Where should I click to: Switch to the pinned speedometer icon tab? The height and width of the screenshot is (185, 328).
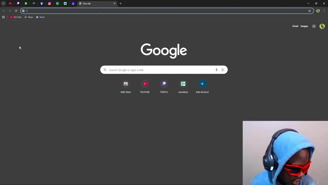(x=34, y=3)
